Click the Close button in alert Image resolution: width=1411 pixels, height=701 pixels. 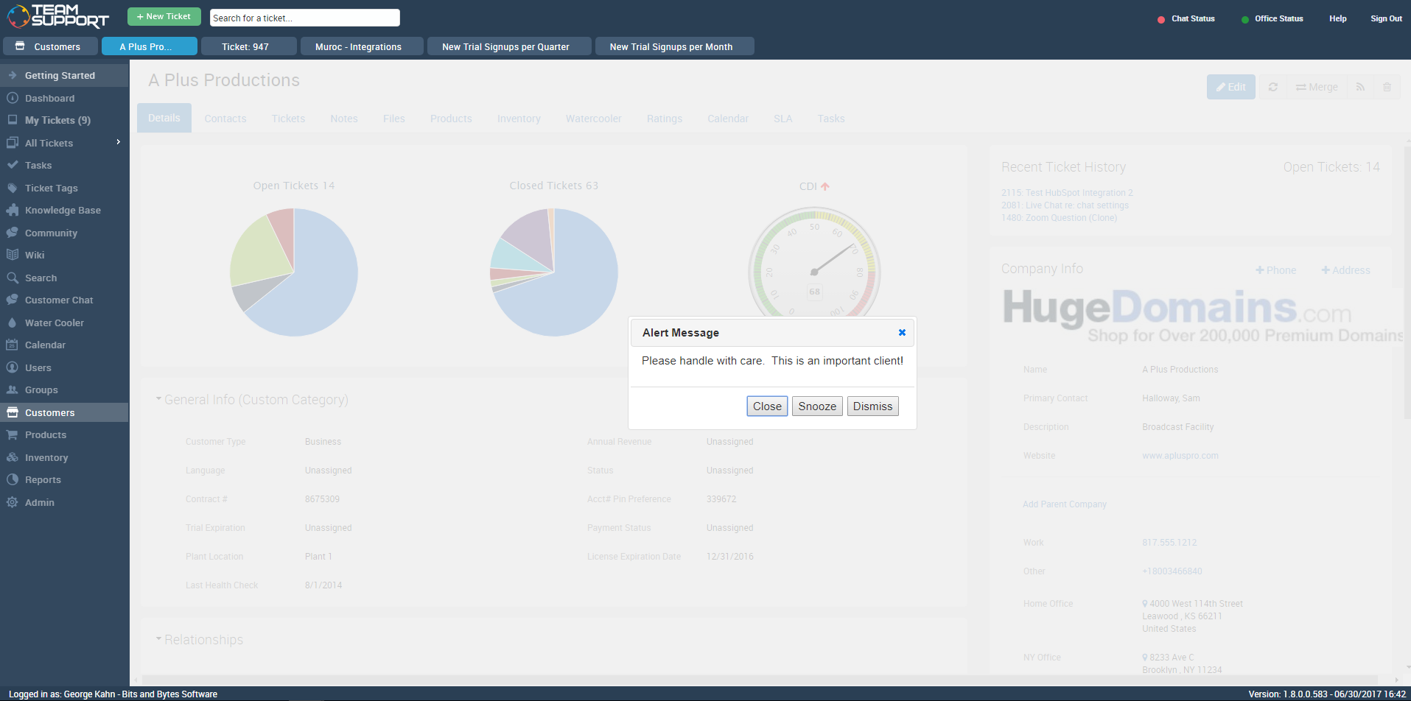click(x=767, y=406)
